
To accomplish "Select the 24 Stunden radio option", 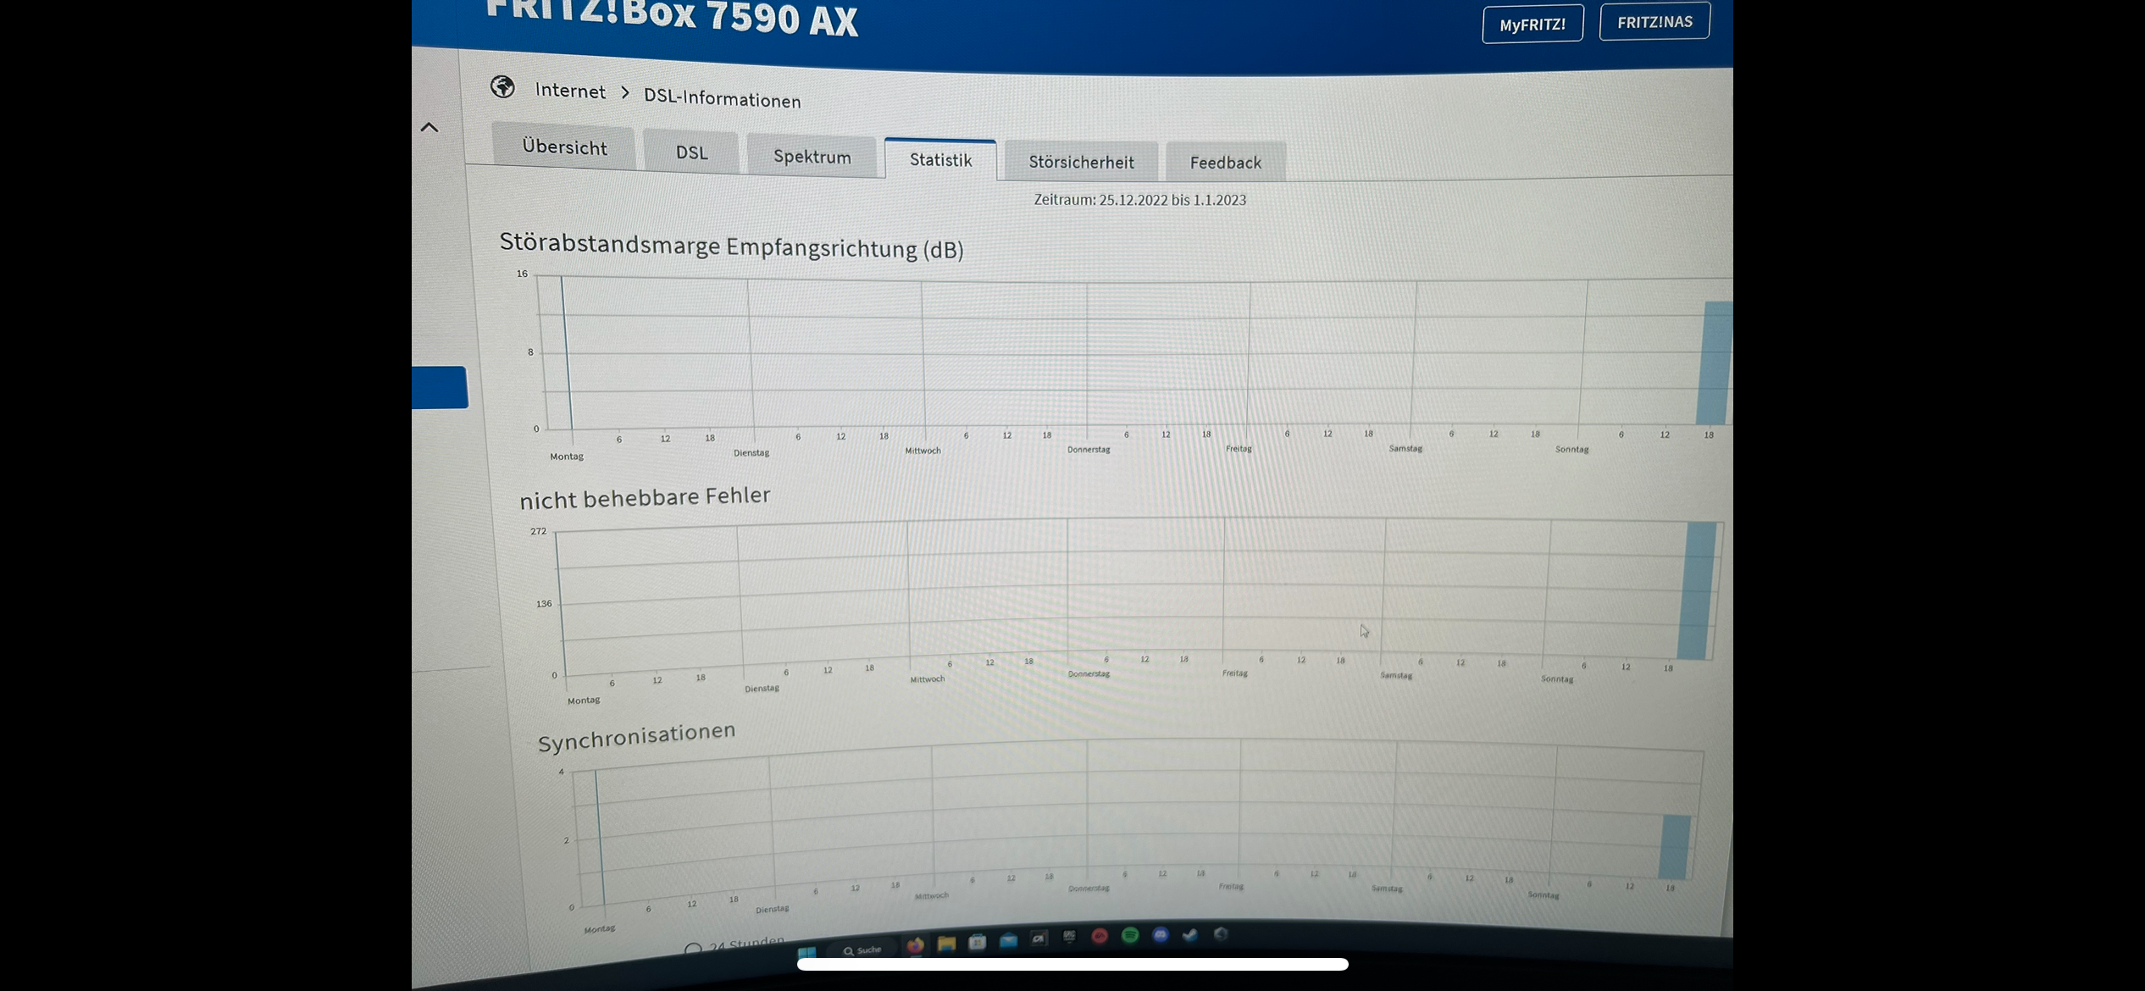I will click(693, 948).
